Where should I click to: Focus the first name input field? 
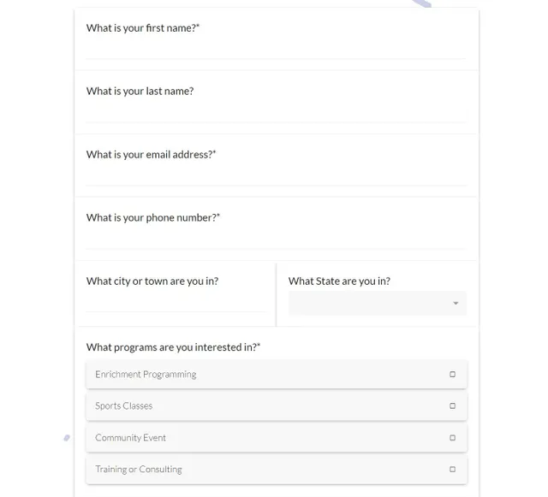pyautogui.click(x=276, y=50)
